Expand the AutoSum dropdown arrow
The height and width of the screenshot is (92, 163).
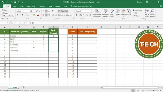143,10
